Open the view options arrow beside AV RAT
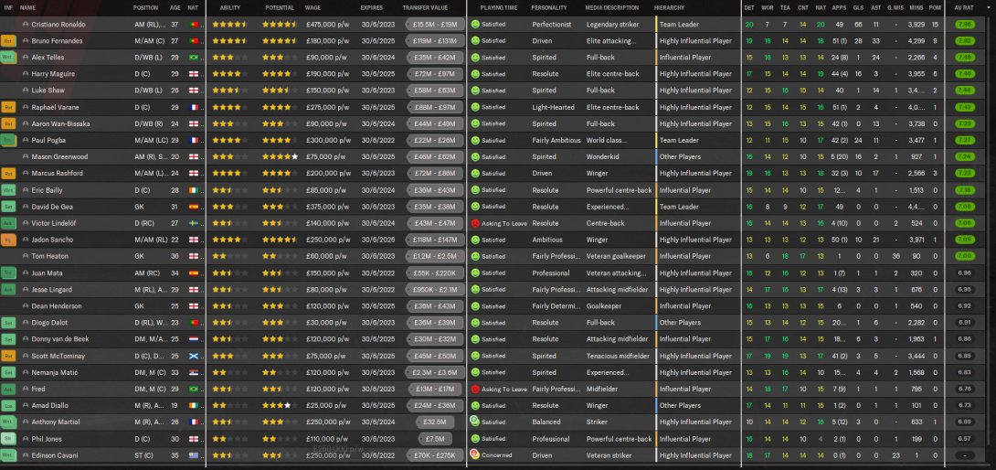The image size is (996, 470). pos(989,7)
